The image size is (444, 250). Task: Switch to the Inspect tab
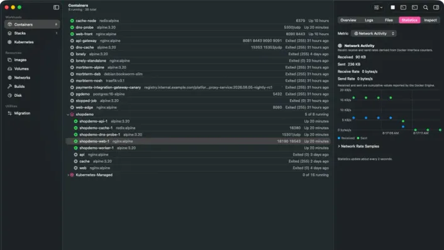click(x=430, y=20)
